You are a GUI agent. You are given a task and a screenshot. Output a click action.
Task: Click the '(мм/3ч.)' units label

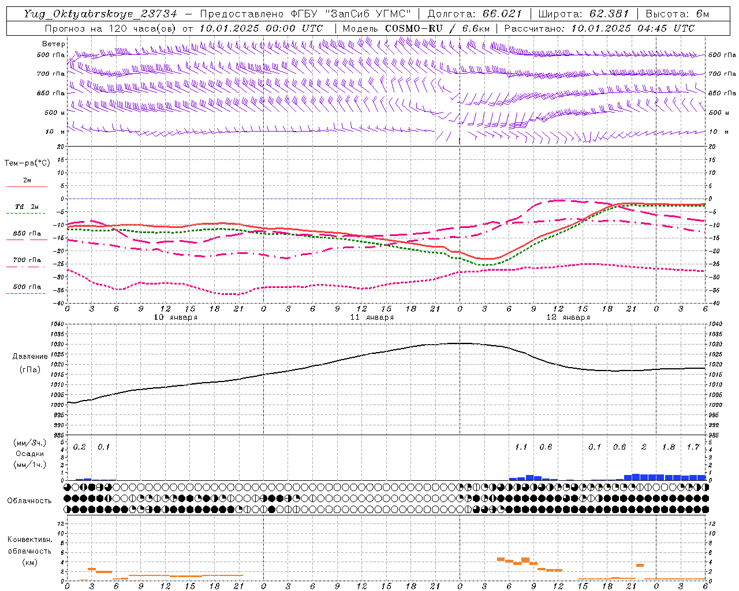tap(30, 443)
